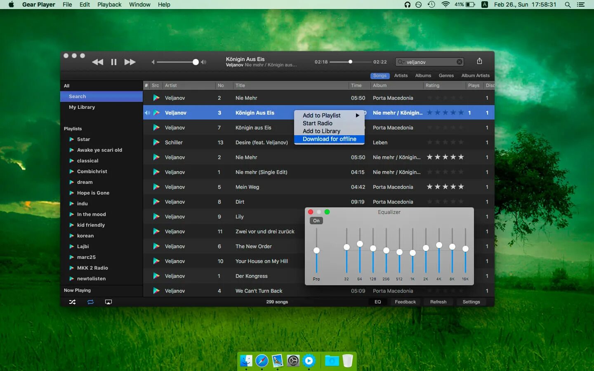Image resolution: width=594 pixels, height=371 pixels.
Task: Sort by the Rating column header
Action: pyautogui.click(x=445, y=85)
